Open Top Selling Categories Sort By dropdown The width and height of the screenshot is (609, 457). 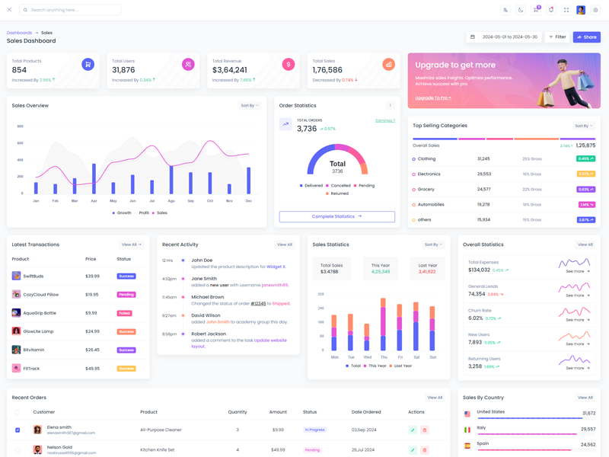pyautogui.click(x=583, y=126)
